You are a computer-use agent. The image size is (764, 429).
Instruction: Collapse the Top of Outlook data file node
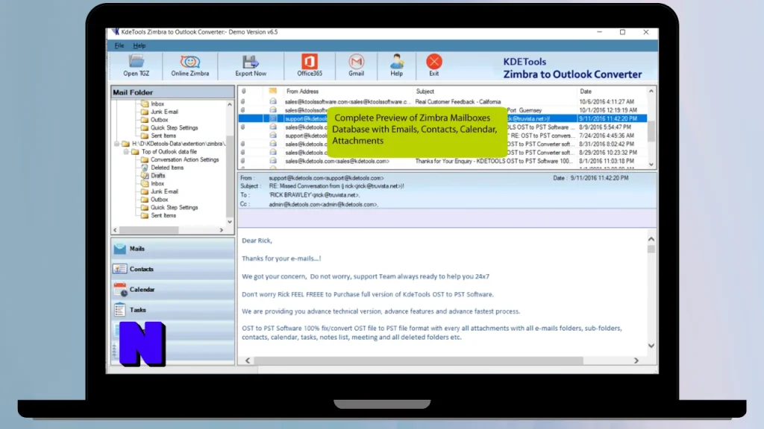point(126,152)
